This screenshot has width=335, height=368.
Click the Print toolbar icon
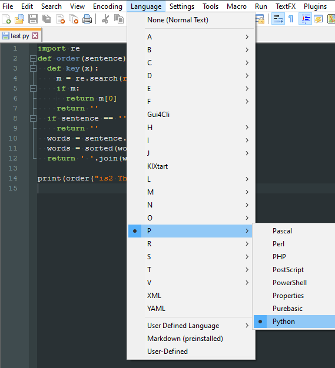point(87,19)
